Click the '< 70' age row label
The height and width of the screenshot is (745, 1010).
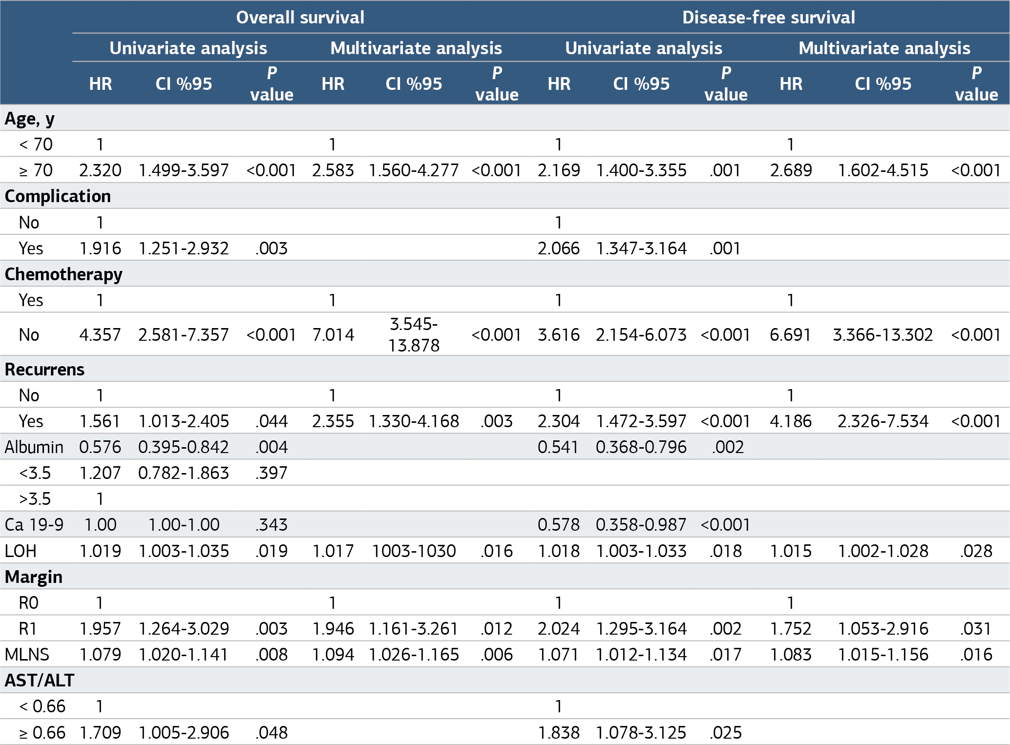tap(36, 145)
